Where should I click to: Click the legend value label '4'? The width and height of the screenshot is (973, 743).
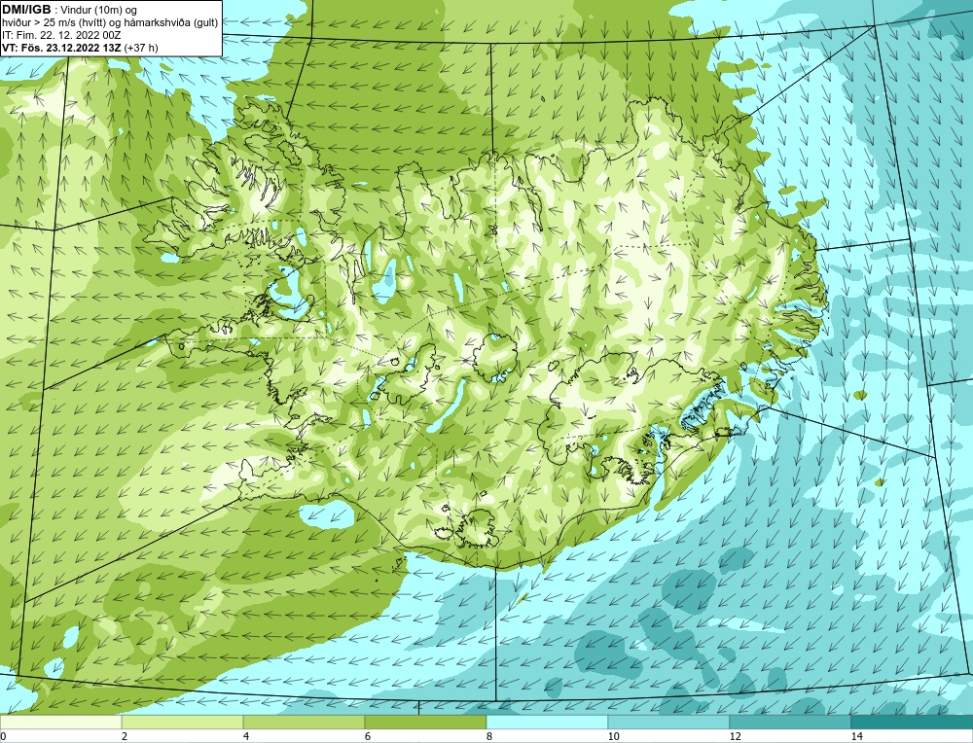[246, 736]
